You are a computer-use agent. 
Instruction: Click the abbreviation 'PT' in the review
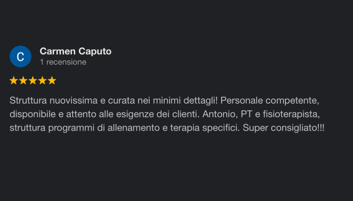pos(246,114)
